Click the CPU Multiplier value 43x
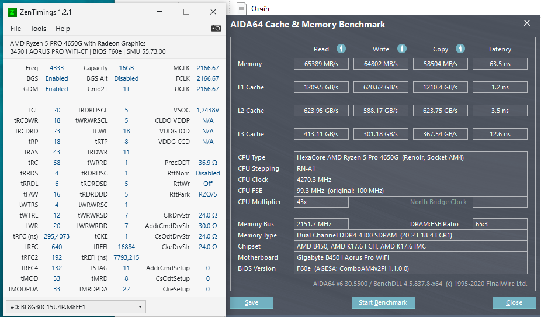Viewport: 541px width, 317px height. [321, 202]
